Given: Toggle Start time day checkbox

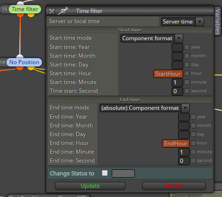Looking at the screenshot, I should (x=187, y=65).
